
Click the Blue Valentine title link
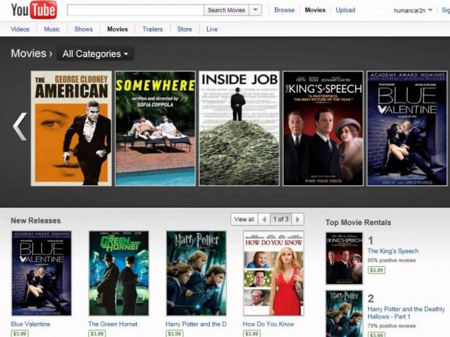30,324
